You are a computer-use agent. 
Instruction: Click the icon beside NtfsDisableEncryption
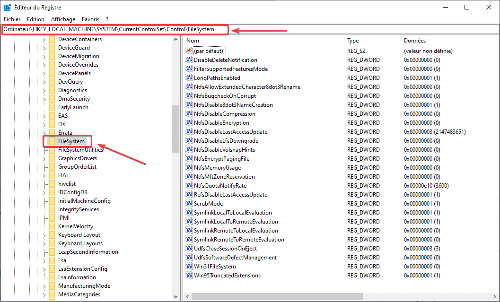coord(189,123)
